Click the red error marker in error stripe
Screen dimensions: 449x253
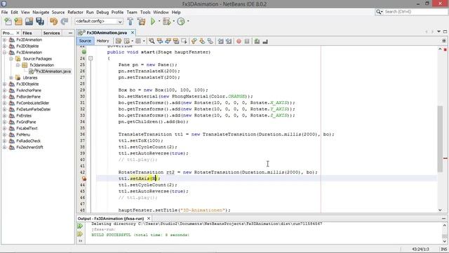tap(445, 158)
